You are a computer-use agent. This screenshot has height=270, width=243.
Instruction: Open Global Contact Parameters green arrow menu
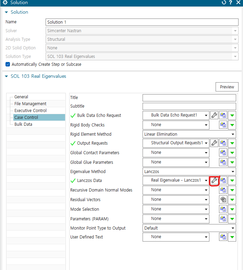coord(232,153)
